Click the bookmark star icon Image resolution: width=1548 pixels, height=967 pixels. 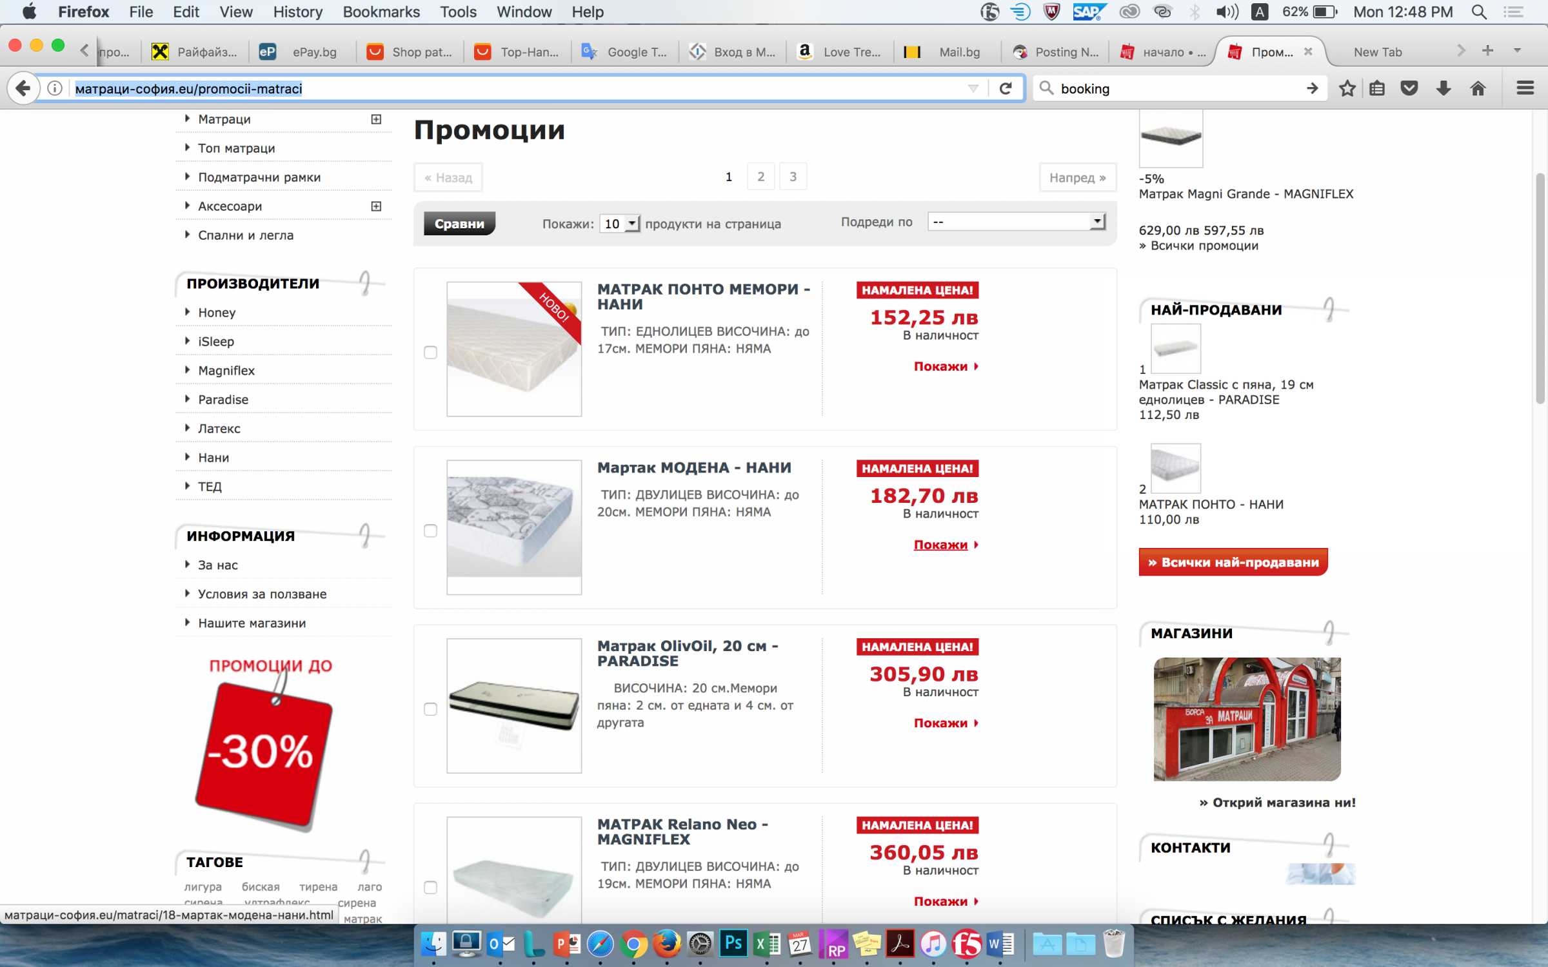[x=1347, y=88]
